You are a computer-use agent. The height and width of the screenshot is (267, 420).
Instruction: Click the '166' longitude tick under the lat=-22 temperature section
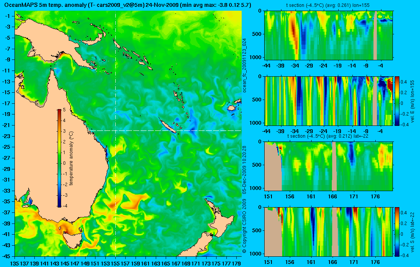coord(333,196)
